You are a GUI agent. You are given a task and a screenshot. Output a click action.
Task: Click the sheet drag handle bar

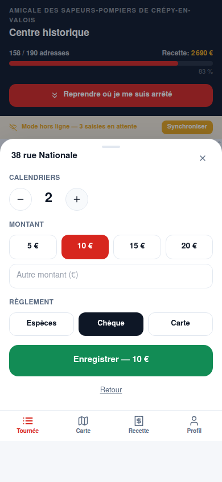tap(111, 147)
